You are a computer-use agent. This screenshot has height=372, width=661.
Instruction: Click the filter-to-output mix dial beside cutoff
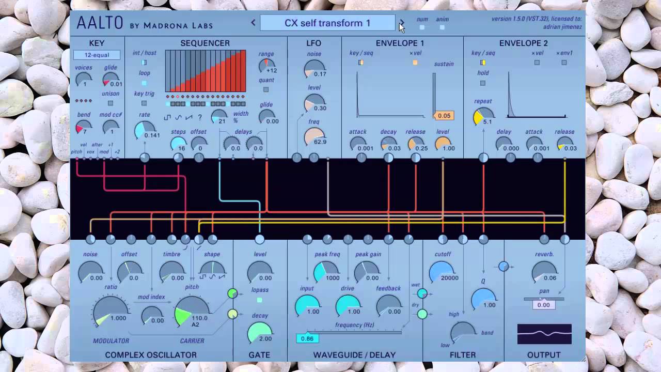503,266
